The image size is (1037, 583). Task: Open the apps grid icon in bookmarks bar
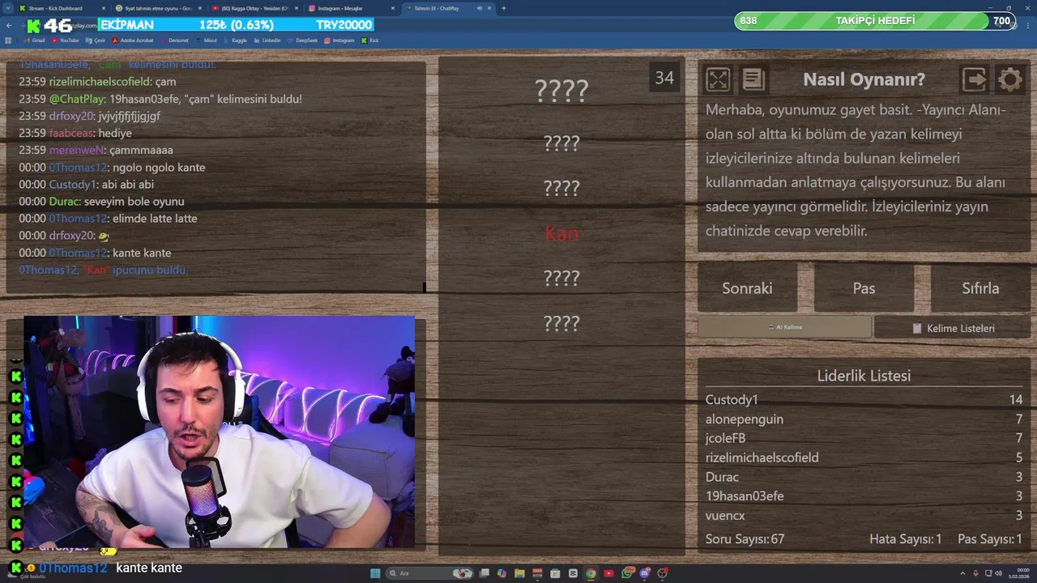coord(9,40)
